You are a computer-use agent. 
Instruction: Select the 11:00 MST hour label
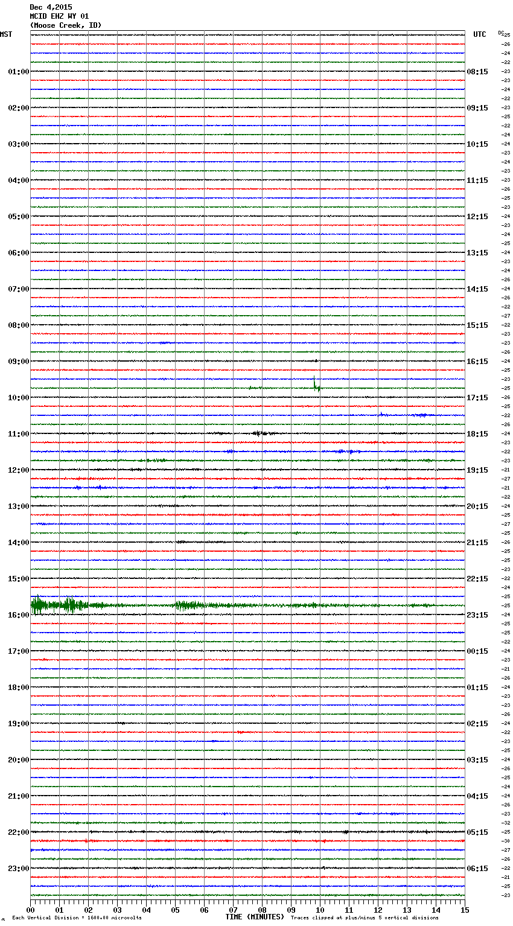coord(19,434)
